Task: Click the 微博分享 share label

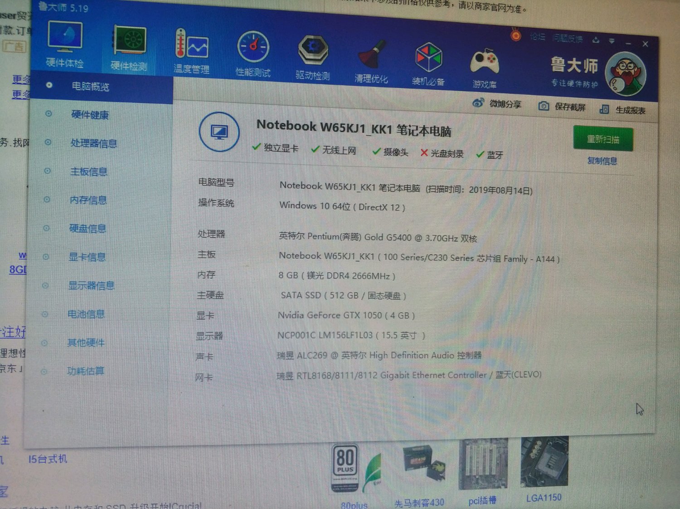Action: pyautogui.click(x=505, y=104)
